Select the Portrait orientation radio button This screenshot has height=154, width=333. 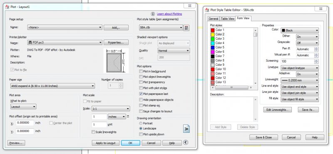[x=141, y=123]
